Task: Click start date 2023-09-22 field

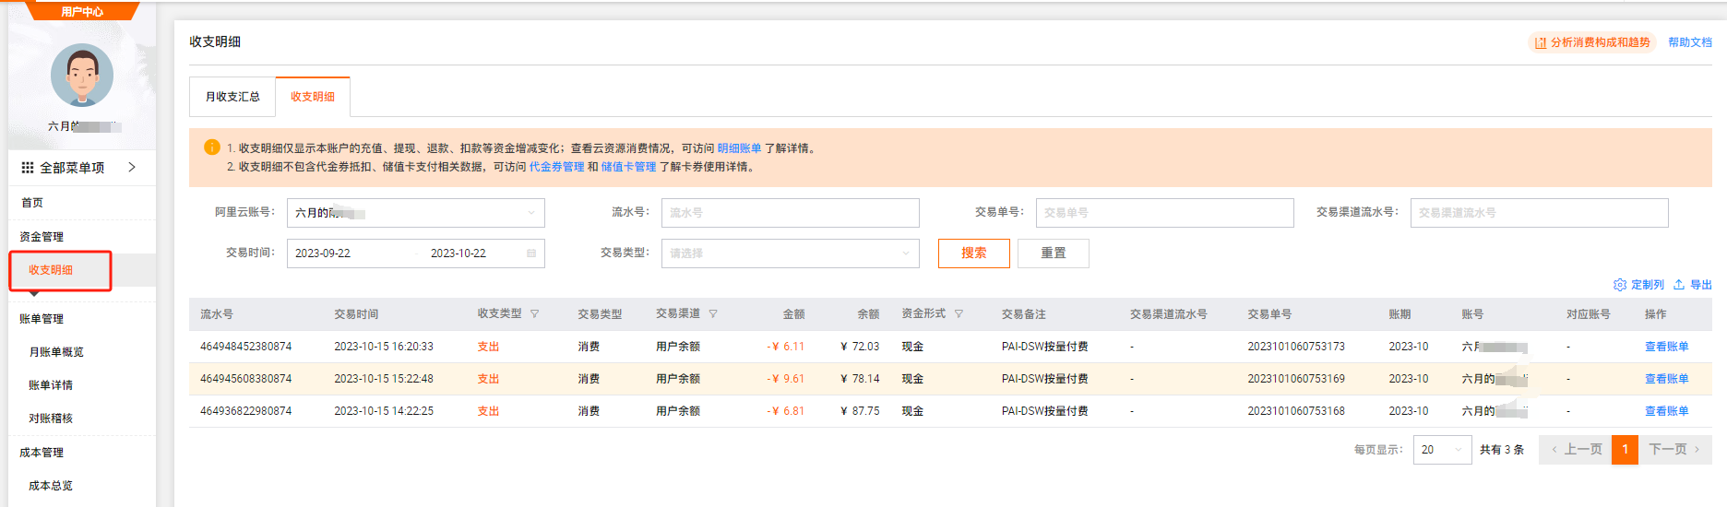Action: click(x=323, y=253)
